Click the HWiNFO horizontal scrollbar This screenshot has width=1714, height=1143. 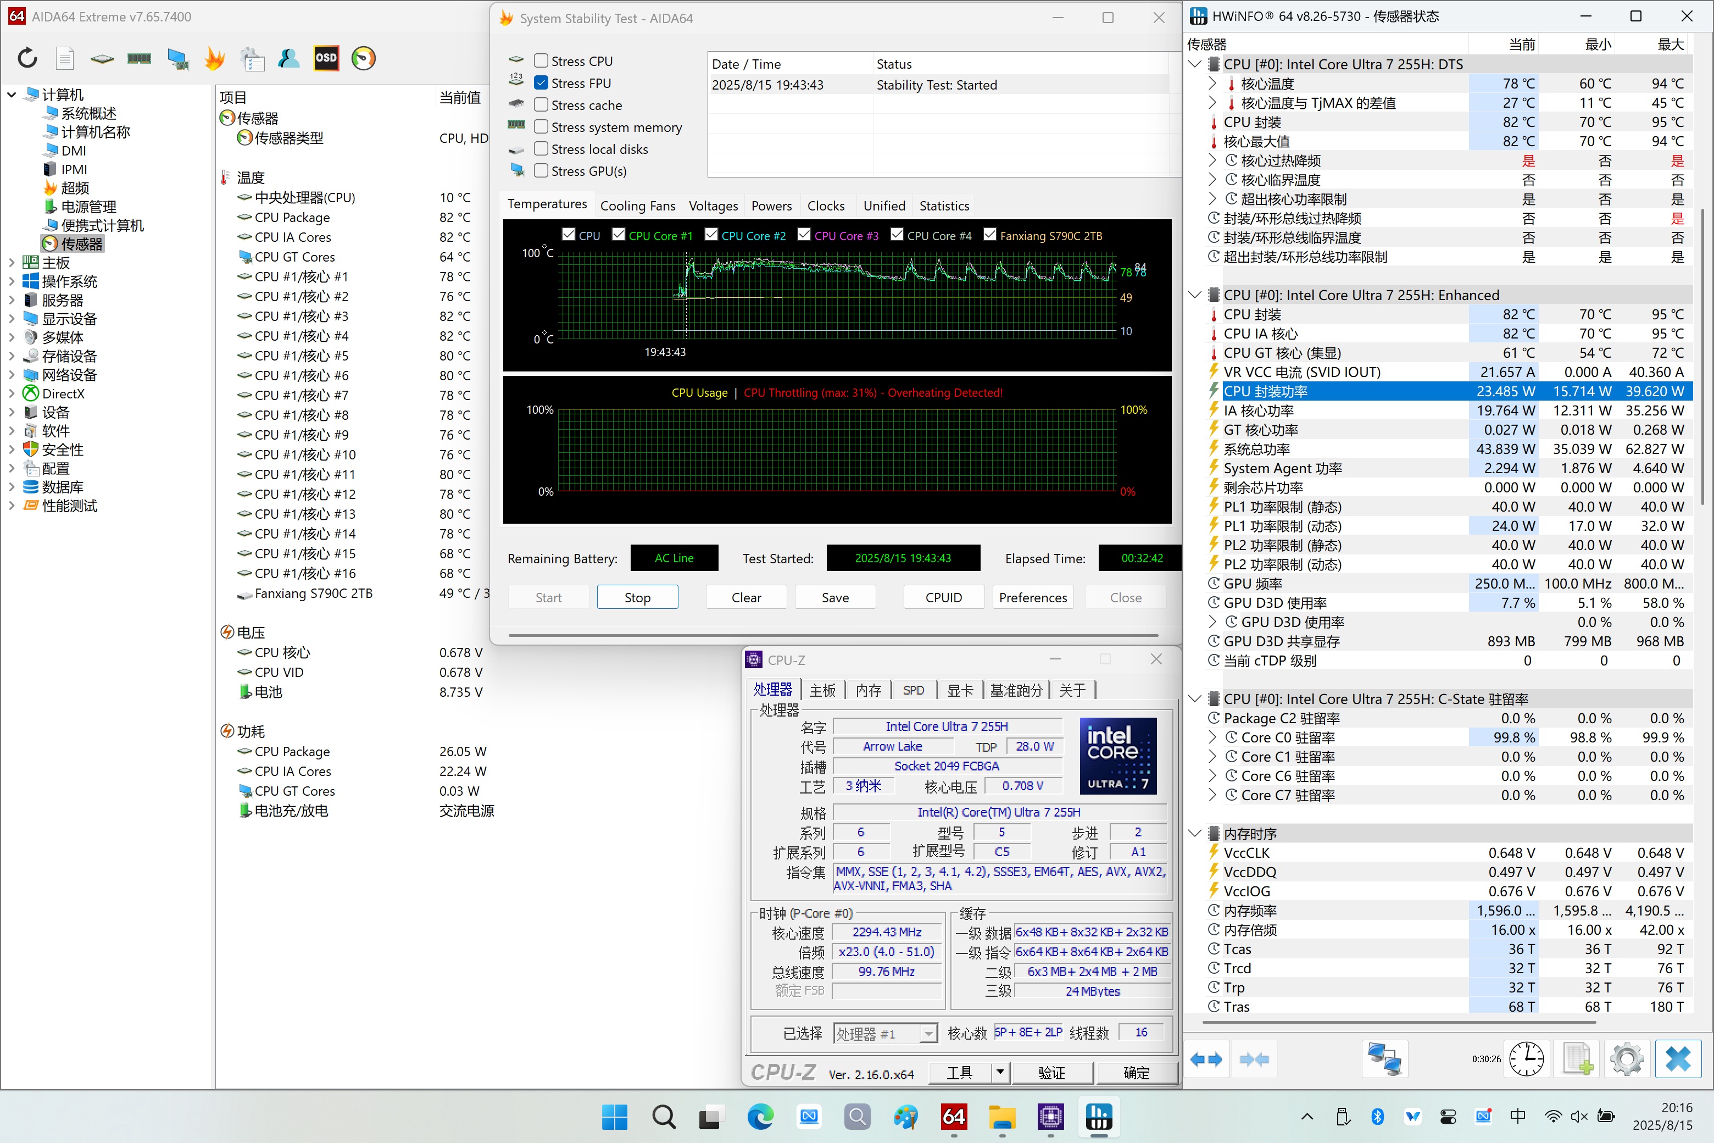point(1399,1022)
